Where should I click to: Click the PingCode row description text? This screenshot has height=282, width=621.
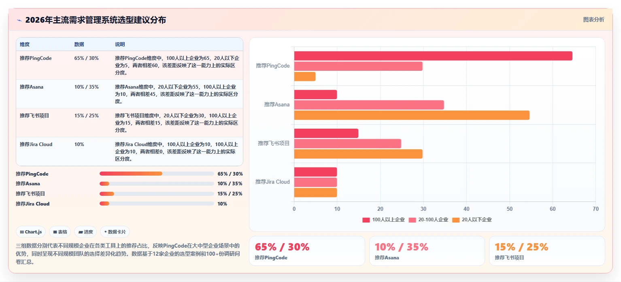coord(177,66)
